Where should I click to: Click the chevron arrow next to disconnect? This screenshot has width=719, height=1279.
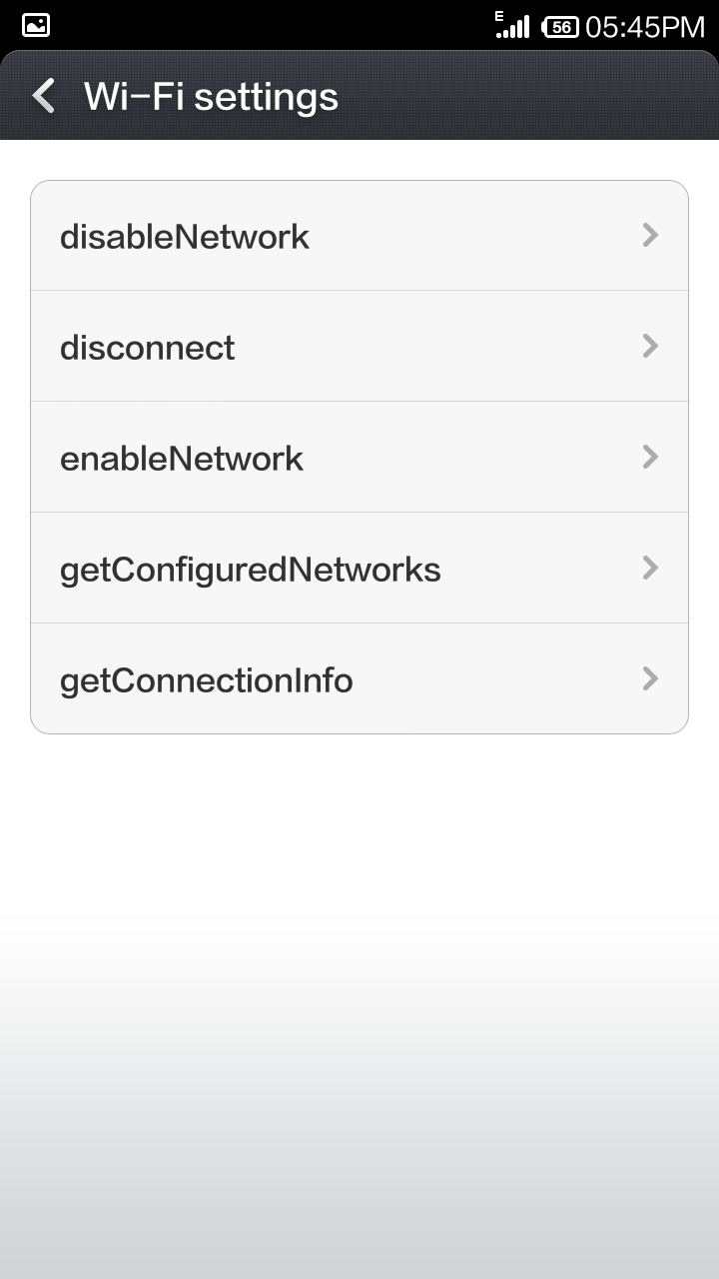point(650,347)
